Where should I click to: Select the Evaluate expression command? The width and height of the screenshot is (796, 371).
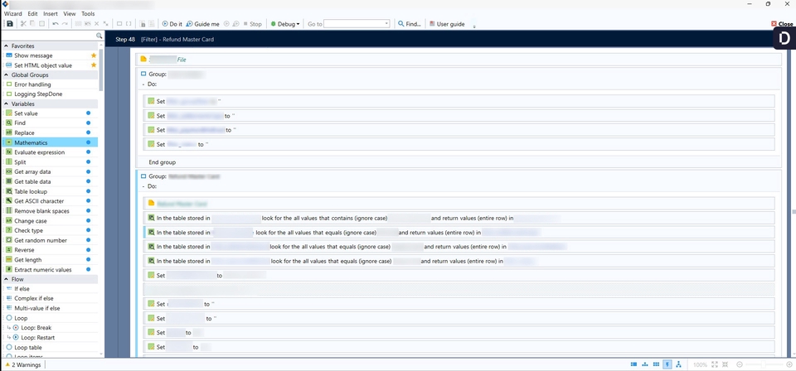(x=39, y=152)
